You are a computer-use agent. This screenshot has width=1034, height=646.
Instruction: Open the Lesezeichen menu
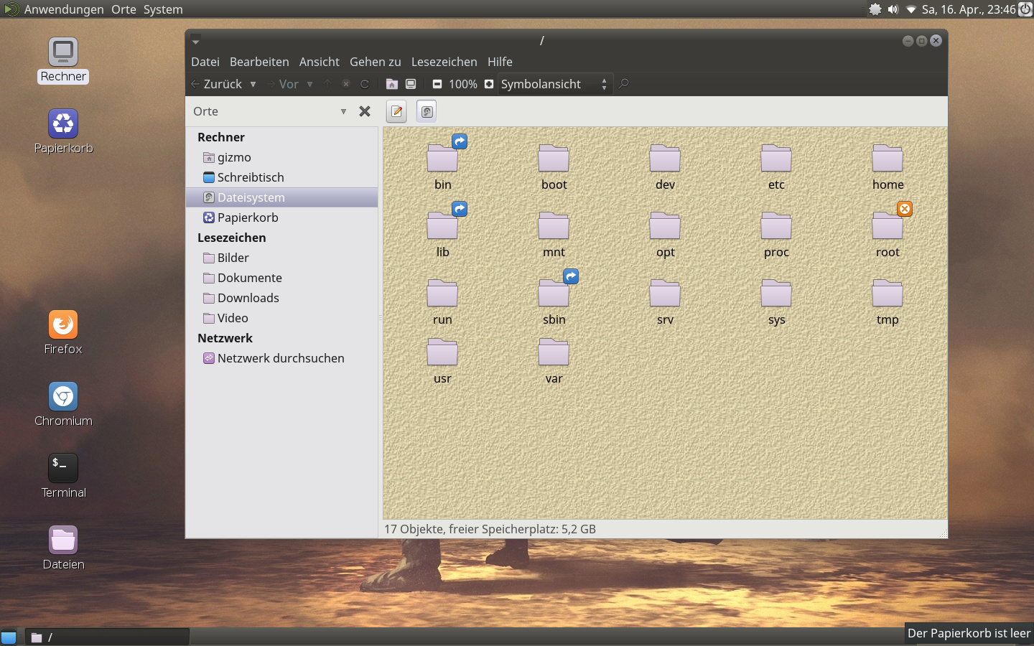pyautogui.click(x=444, y=62)
